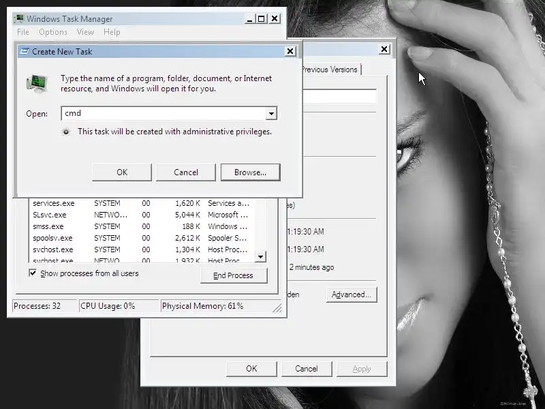Click the Task Manager resize grip

[x=277, y=308]
